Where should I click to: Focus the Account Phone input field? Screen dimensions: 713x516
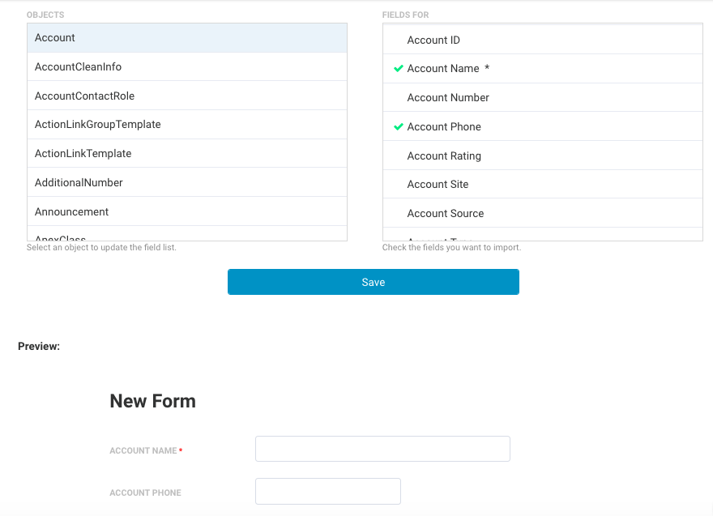tap(328, 491)
